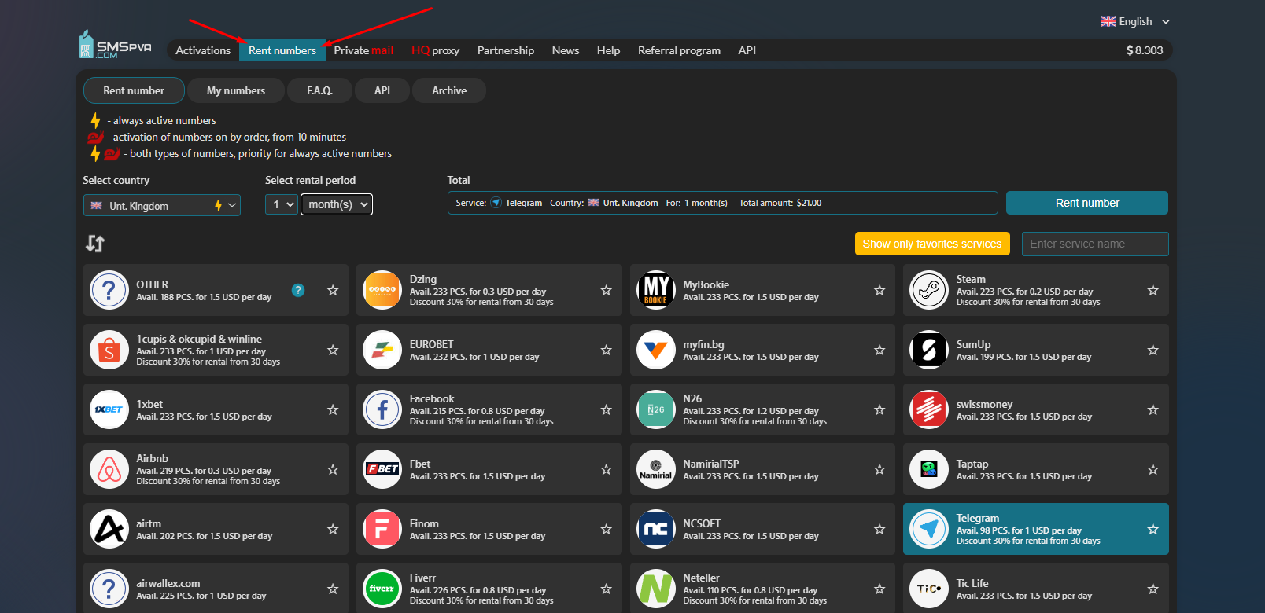Pick the NamirialTSP service icon
The image size is (1265, 613).
click(x=656, y=469)
